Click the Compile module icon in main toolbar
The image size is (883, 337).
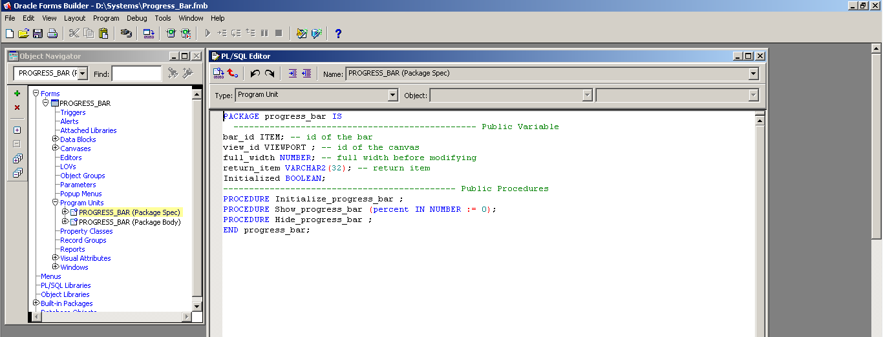click(149, 33)
